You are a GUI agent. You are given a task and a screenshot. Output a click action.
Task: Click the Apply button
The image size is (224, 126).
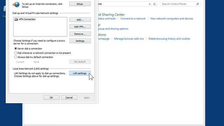(x=87, y=98)
